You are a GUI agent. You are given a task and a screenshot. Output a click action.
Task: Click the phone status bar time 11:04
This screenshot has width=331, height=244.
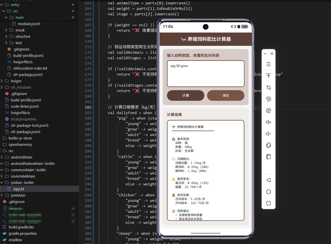(168, 27)
